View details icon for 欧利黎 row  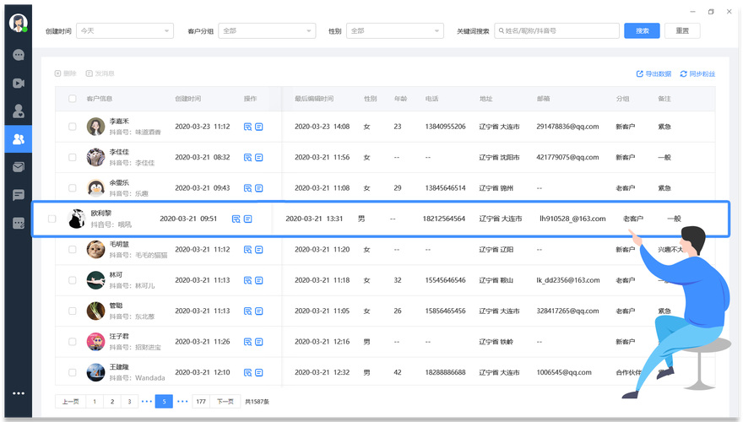(x=236, y=219)
